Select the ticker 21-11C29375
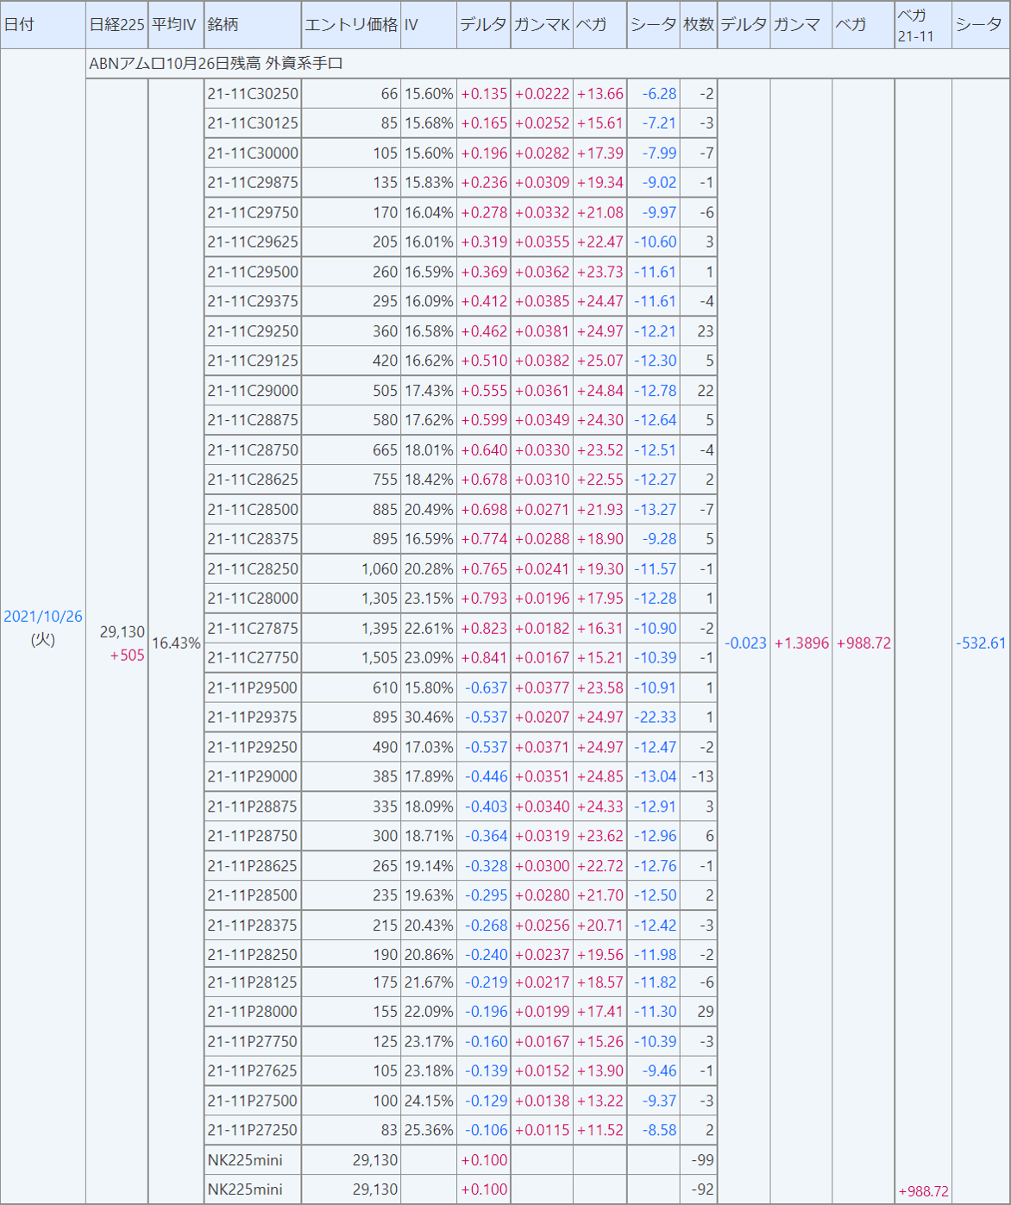 tap(253, 302)
